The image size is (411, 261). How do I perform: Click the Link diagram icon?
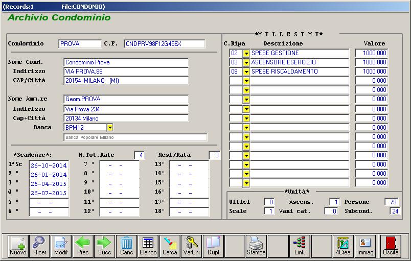[300, 246]
